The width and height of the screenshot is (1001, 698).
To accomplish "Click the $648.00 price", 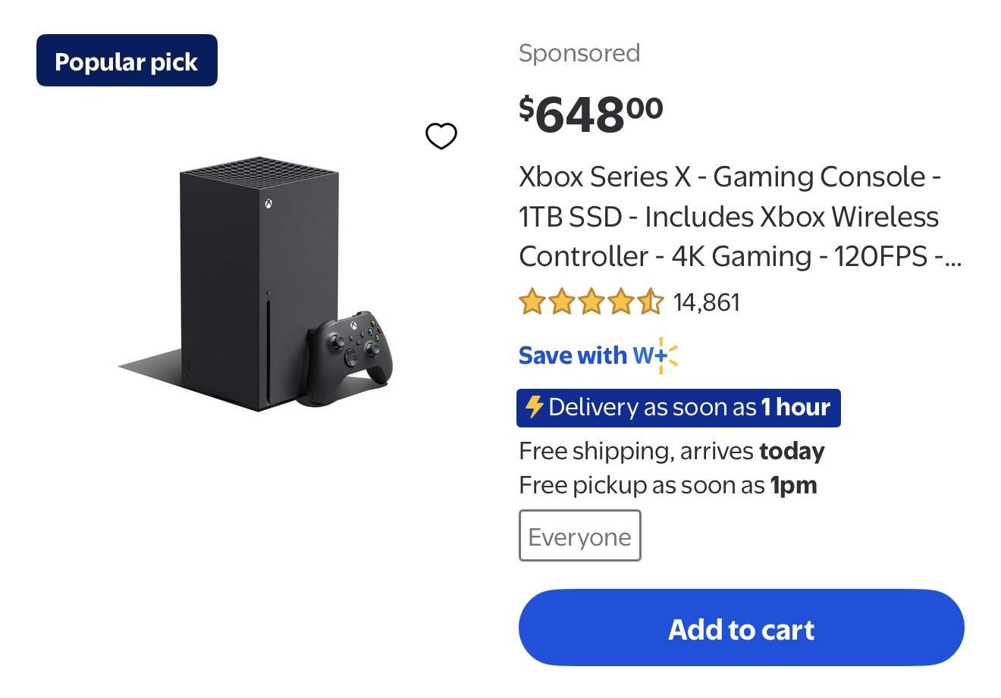I will pos(591,114).
